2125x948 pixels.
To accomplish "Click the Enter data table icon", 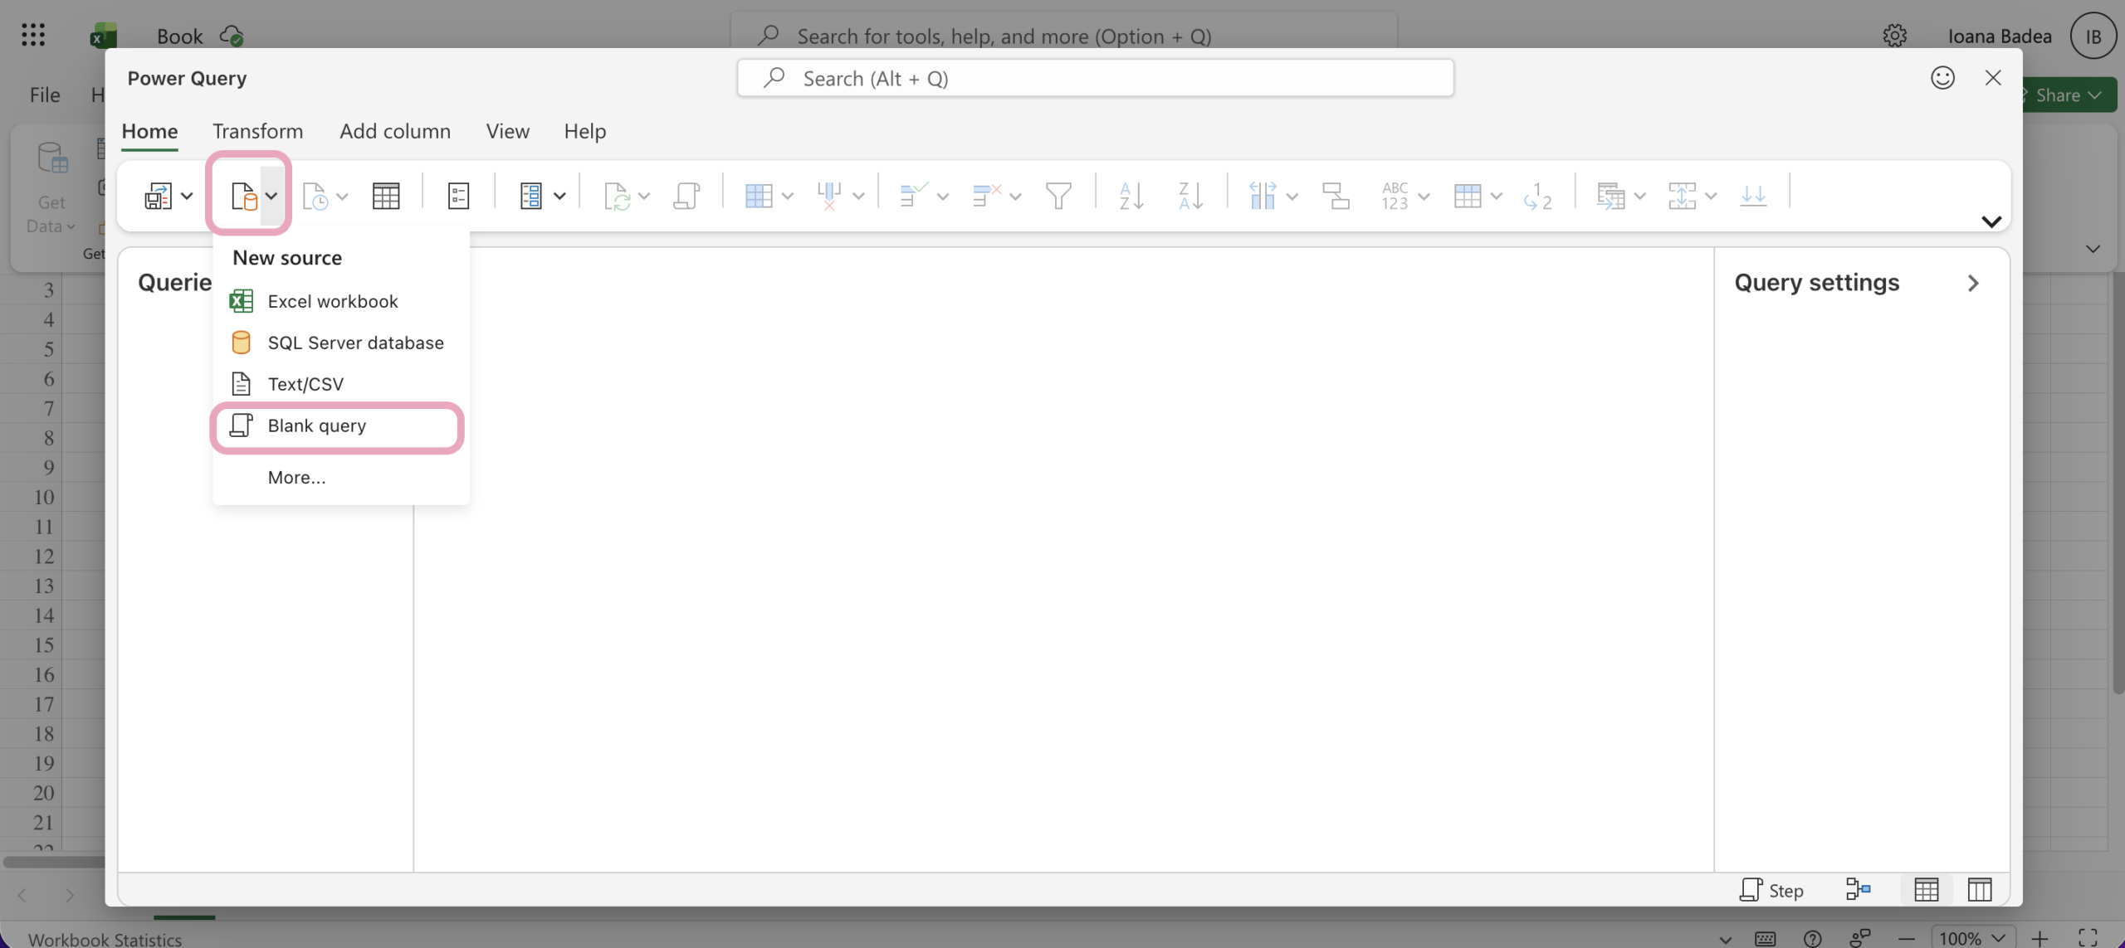I will click(x=386, y=197).
